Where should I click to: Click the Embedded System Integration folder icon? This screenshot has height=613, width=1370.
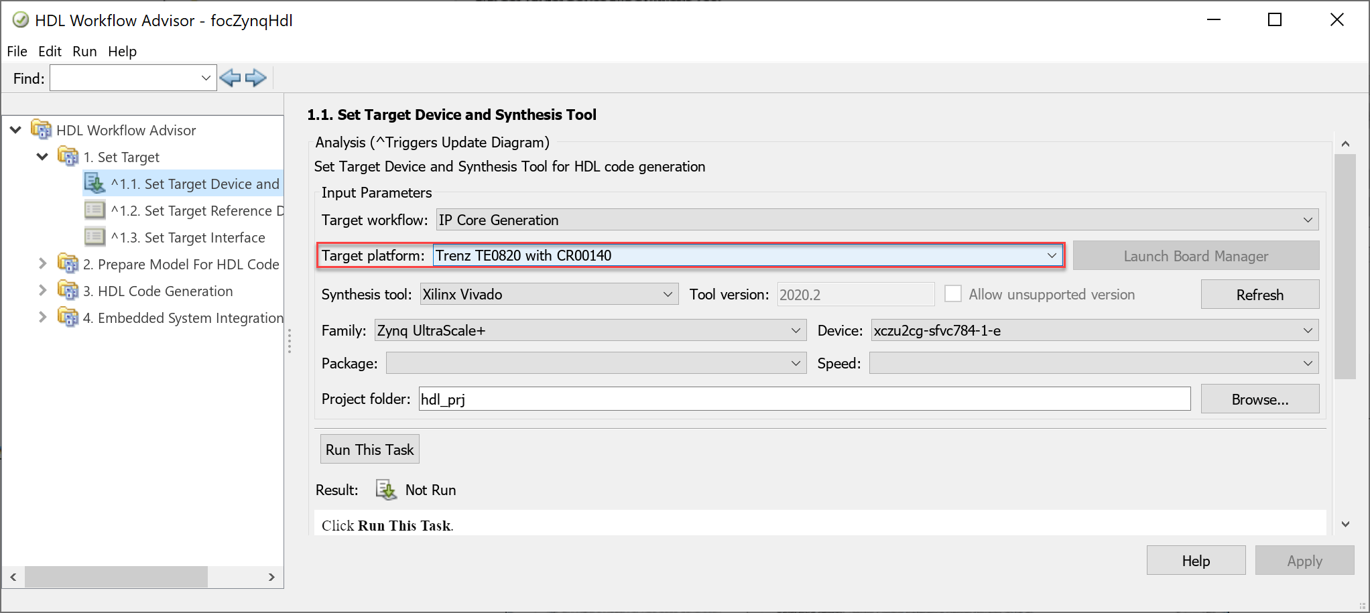click(68, 318)
